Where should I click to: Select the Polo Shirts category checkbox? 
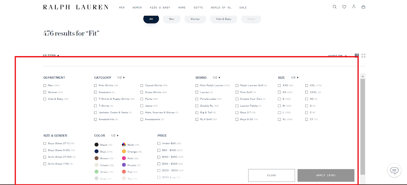95,86
